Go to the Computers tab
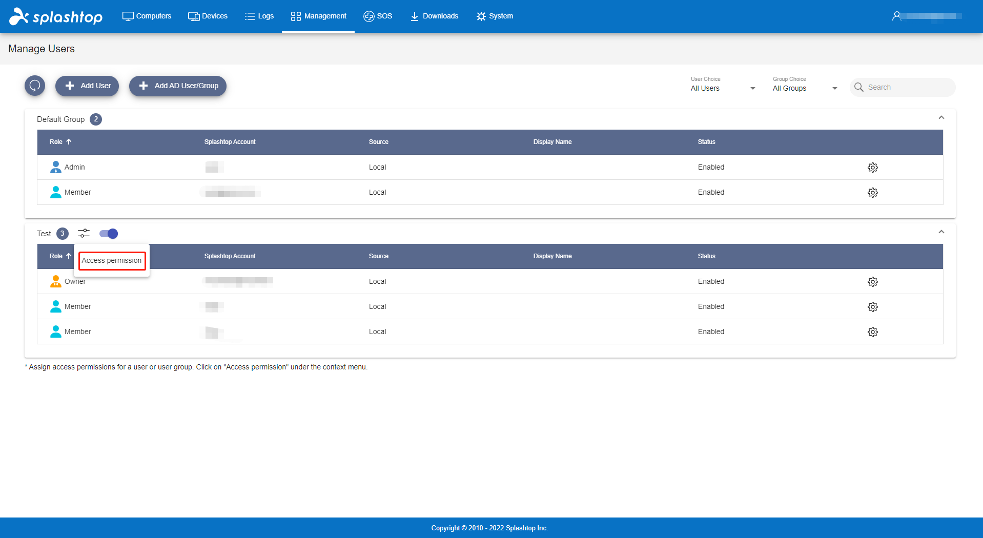Image resolution: width=983 pixels, height=538 pixels. point(147,16)
